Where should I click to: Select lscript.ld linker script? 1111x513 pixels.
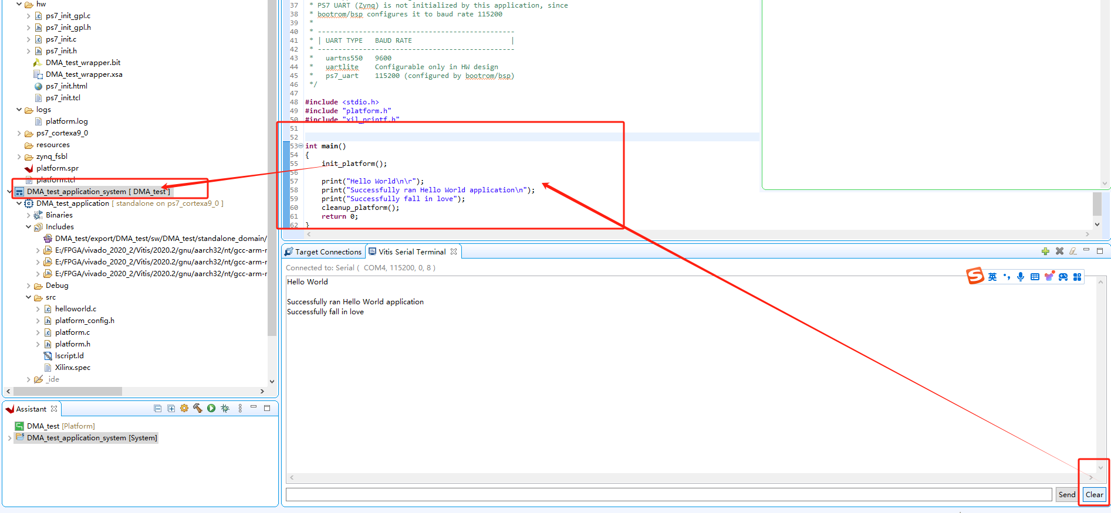click(x=69, y=356)
